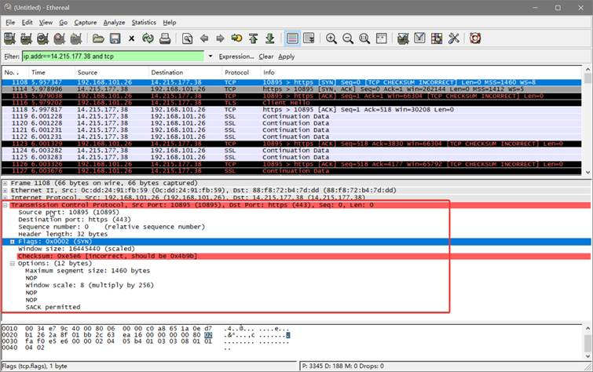
Task: Print packets using the printer icon
Action: click(165, 38)
